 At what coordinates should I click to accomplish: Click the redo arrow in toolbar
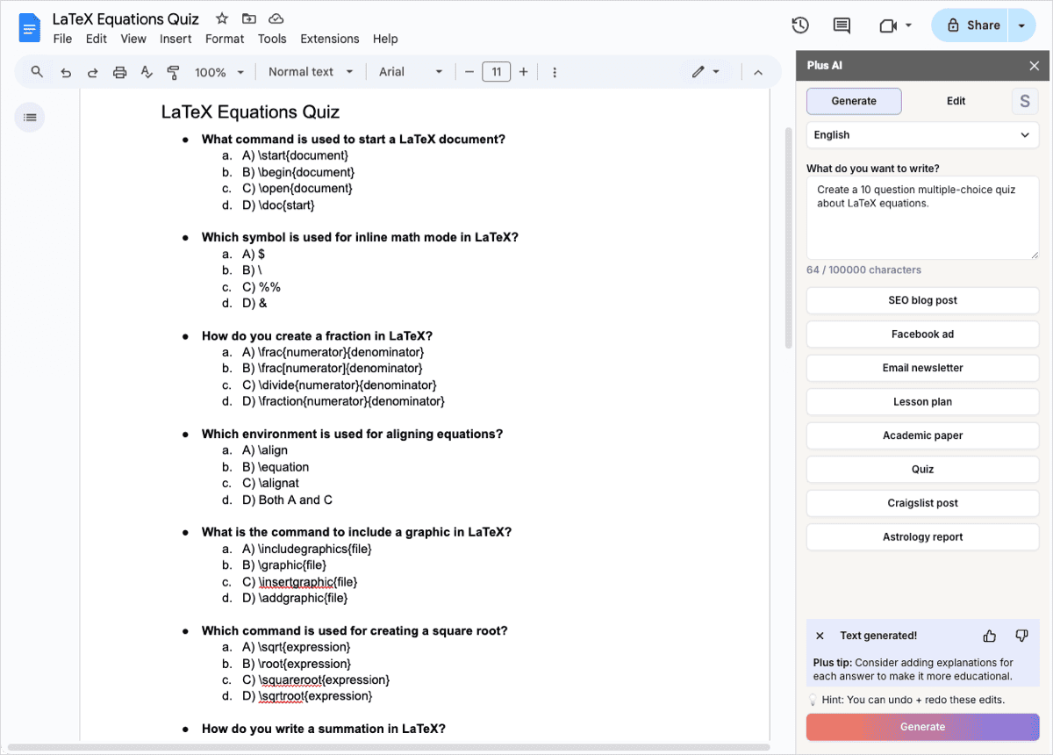tap(92, 72)
